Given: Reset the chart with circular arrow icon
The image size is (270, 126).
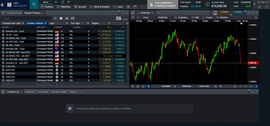Looking at the screenshot, I should pyautogui.click(x=133, y=86).
